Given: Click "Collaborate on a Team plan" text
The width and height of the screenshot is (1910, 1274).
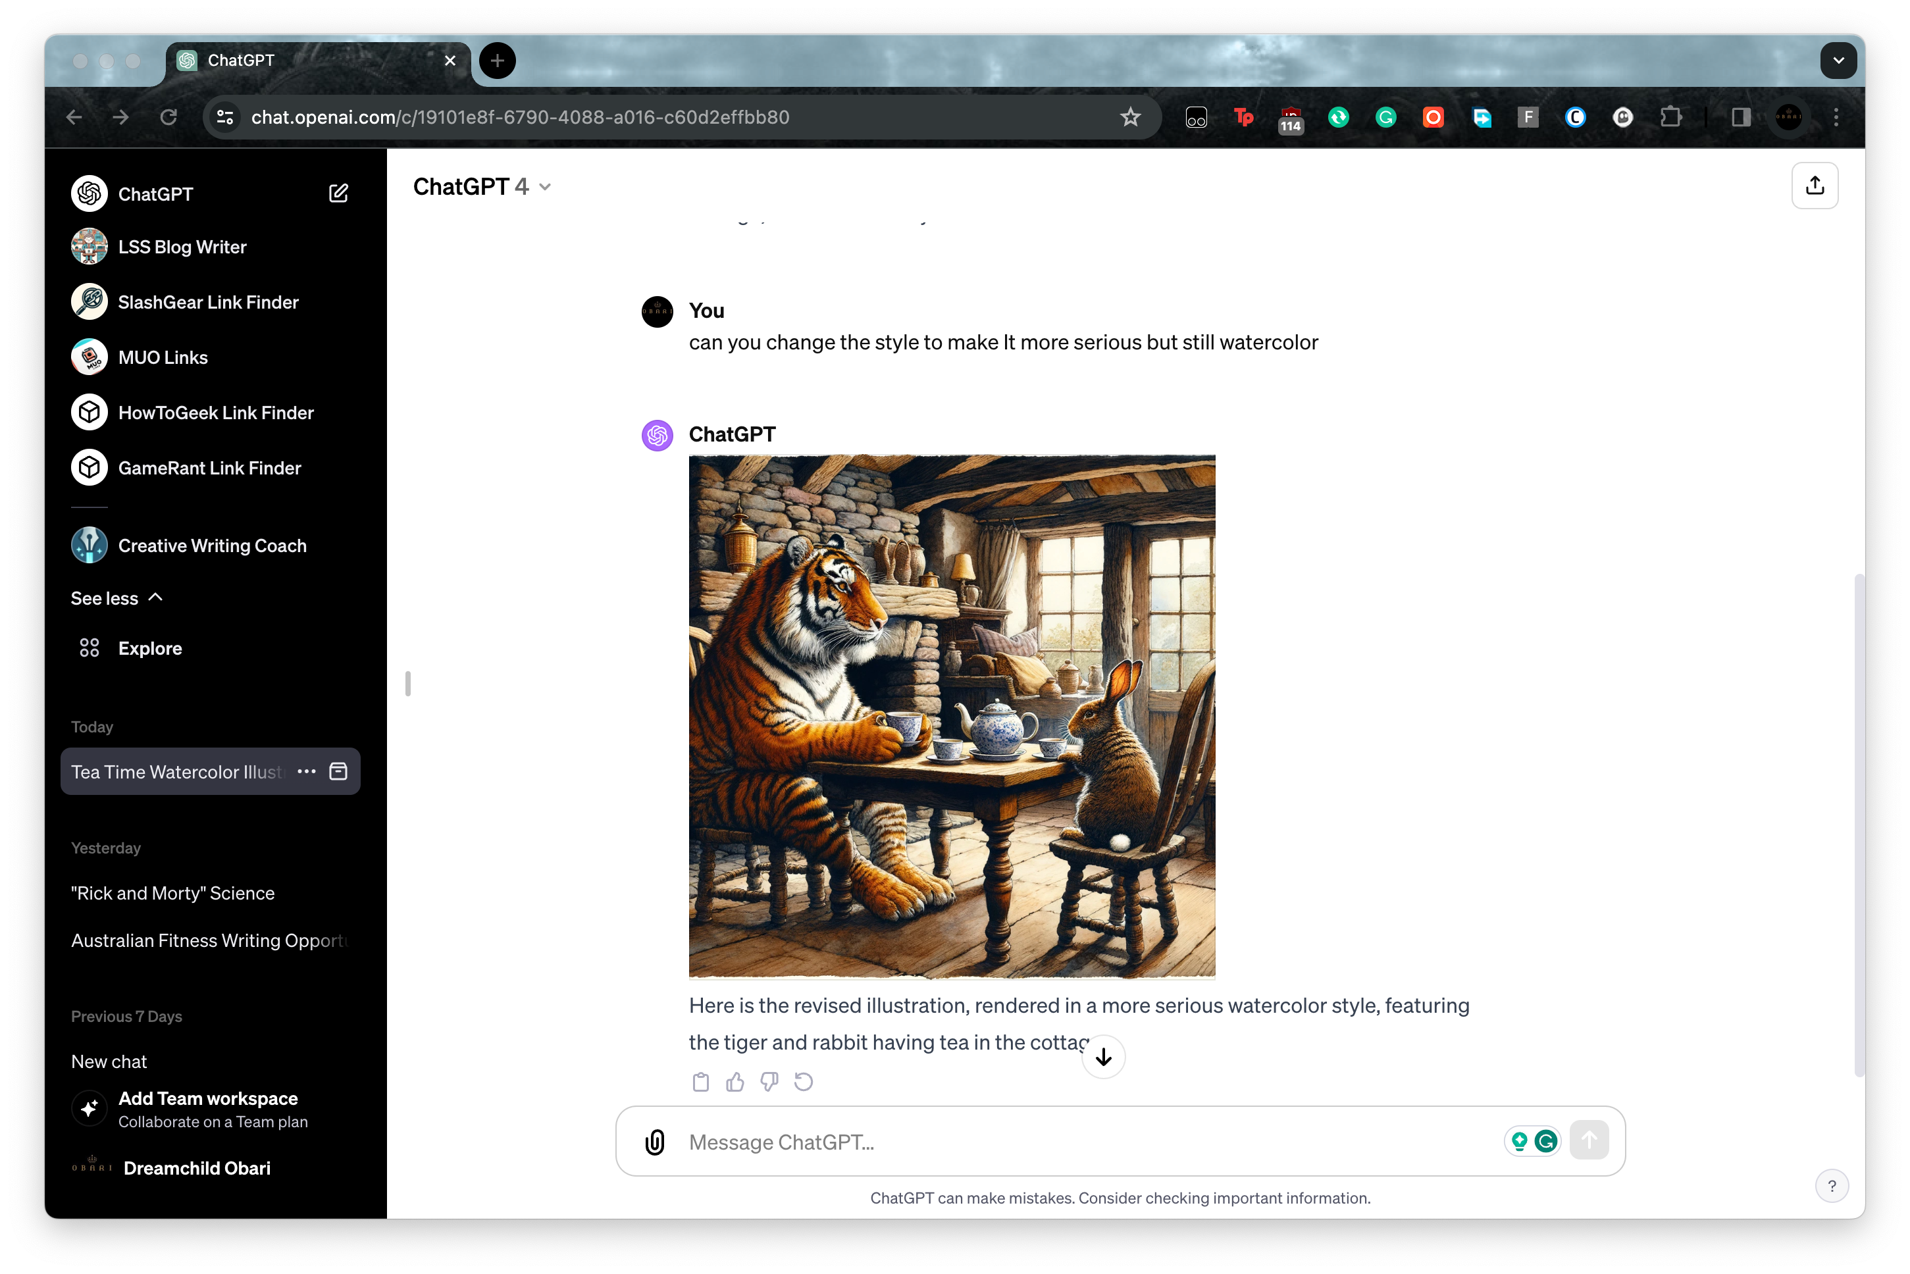Looking at the screenshot, I should tap(213, 1121).
